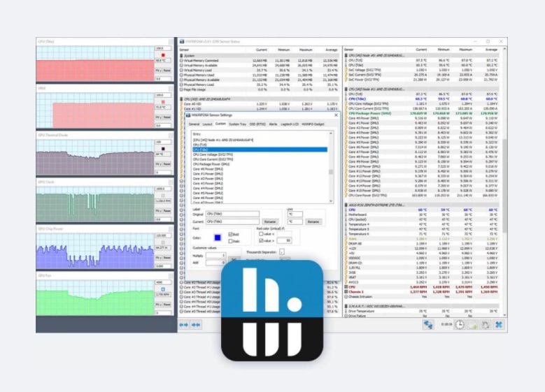
Task: Click the expand arrows icon in bottom toolbar
Action: 184,325
